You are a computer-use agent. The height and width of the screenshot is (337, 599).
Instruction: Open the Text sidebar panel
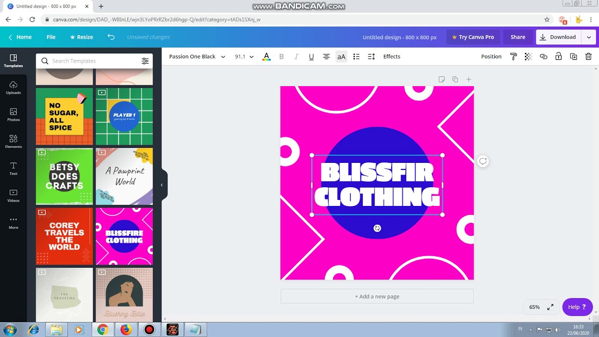13,168
